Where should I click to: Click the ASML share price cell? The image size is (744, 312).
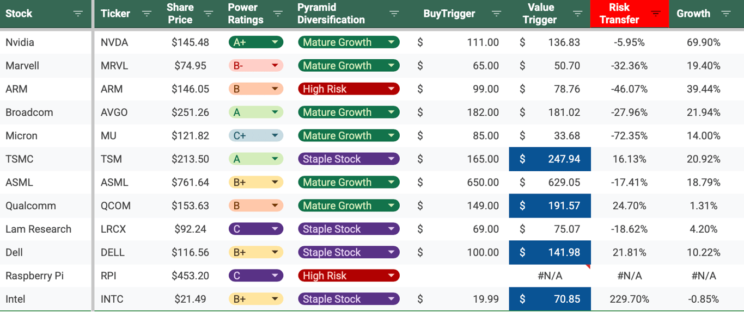[190, 183]
